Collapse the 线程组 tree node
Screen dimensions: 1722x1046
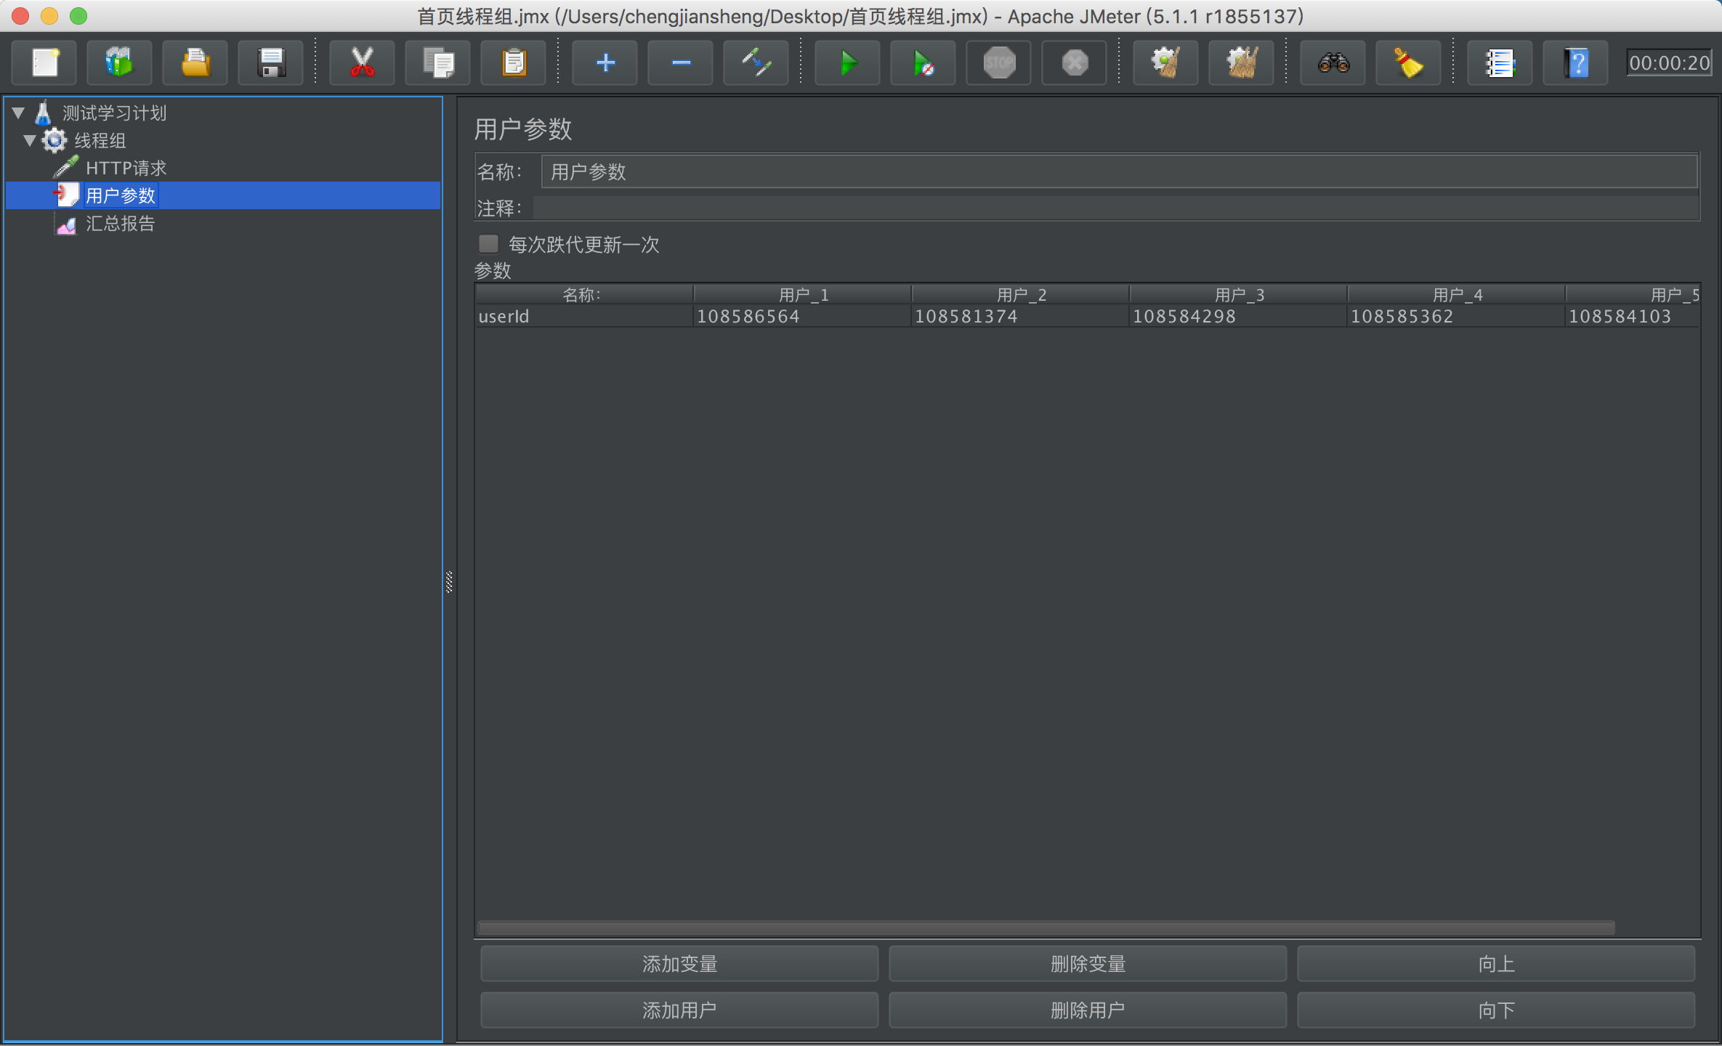click(x=30, y=140)
